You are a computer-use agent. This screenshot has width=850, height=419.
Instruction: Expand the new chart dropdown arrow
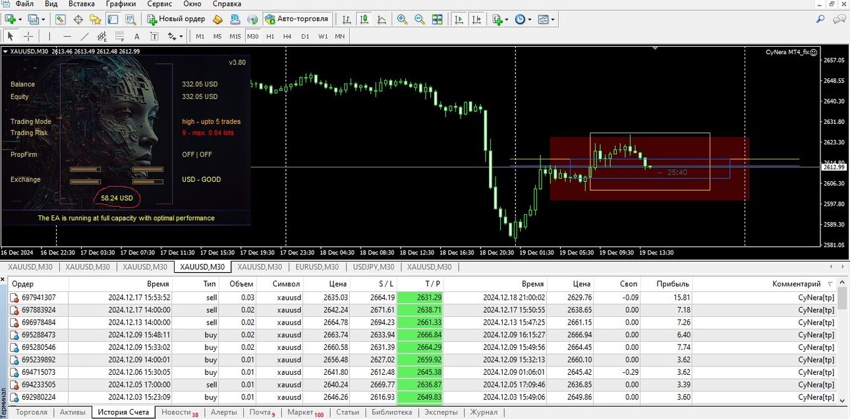click(x=21, y=19)
